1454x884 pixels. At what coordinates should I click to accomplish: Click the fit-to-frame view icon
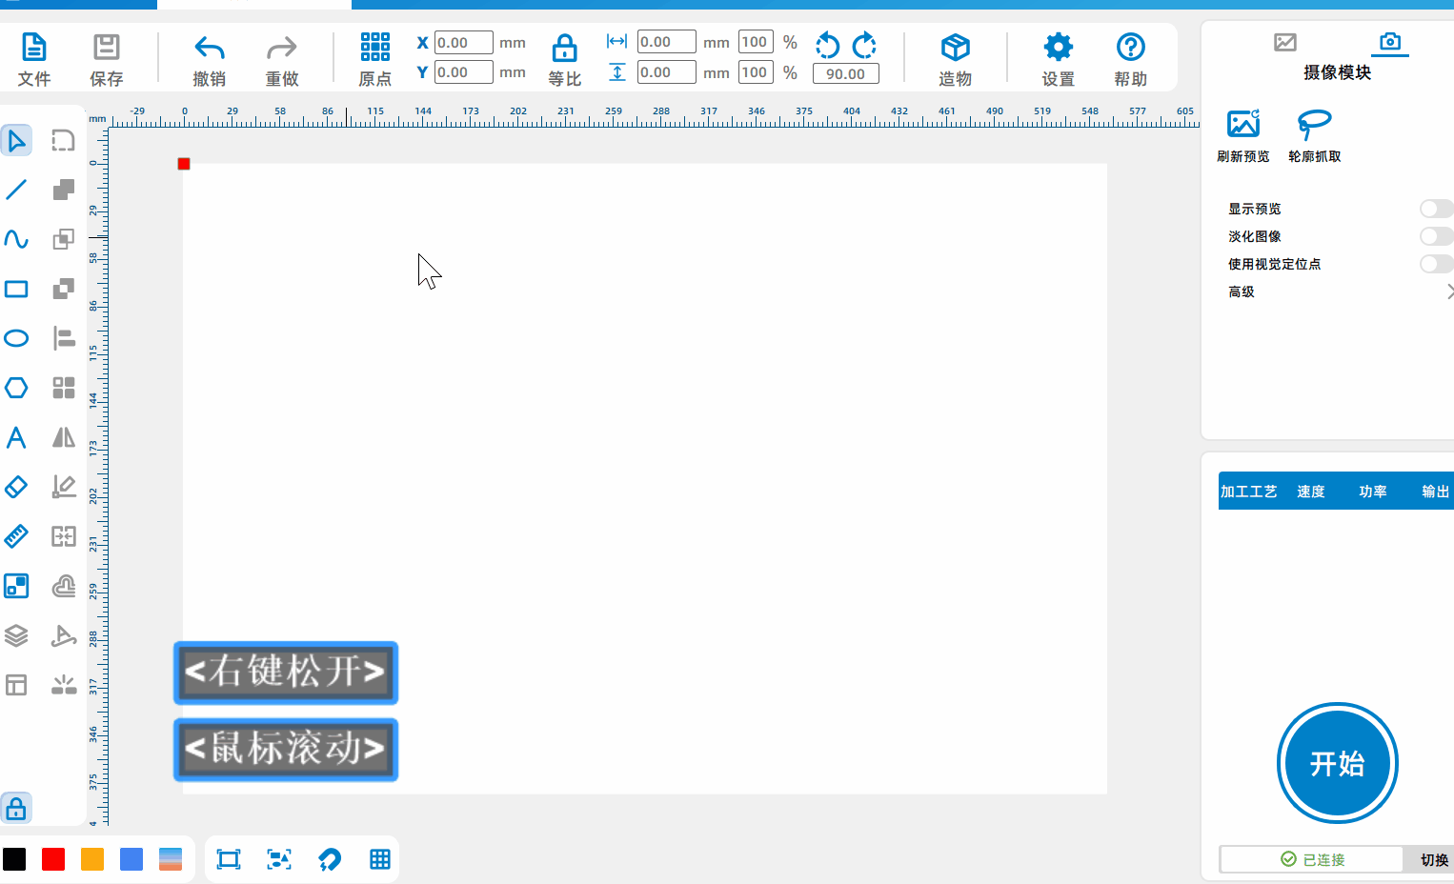pos(229,859)
